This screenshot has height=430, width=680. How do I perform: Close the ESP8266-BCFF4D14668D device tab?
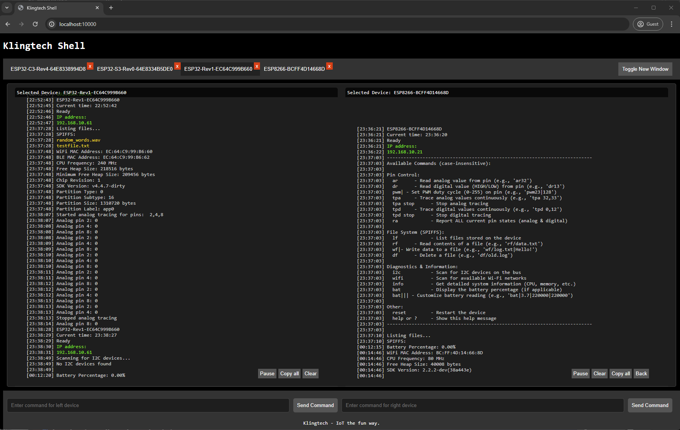pos(329,66)
